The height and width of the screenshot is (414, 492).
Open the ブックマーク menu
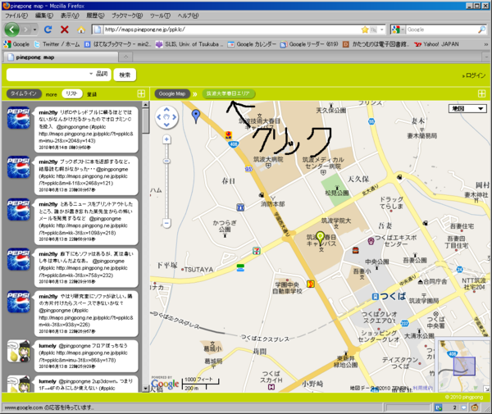coord(127,16)
